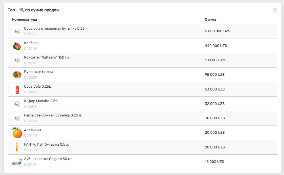Click product code 000171 under Colgate

pos(30,165)
